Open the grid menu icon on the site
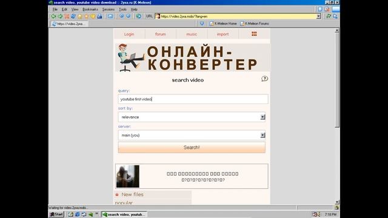The width and height of the screenshot is (388, 218). 254,34
